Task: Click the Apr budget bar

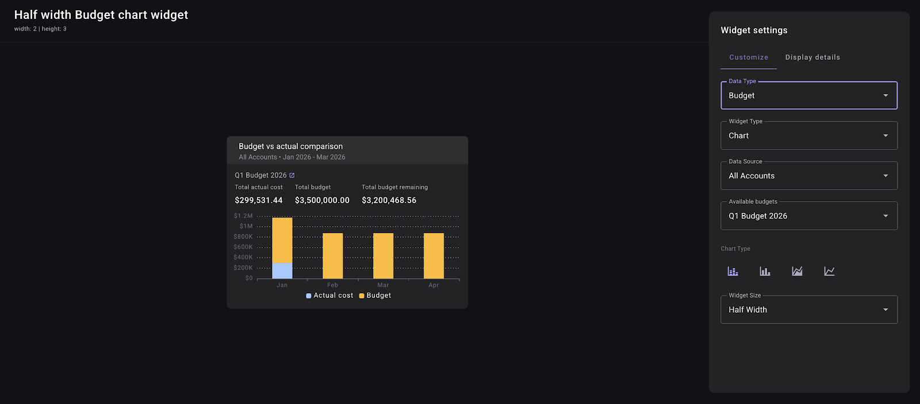Action: tap(434, 256)
